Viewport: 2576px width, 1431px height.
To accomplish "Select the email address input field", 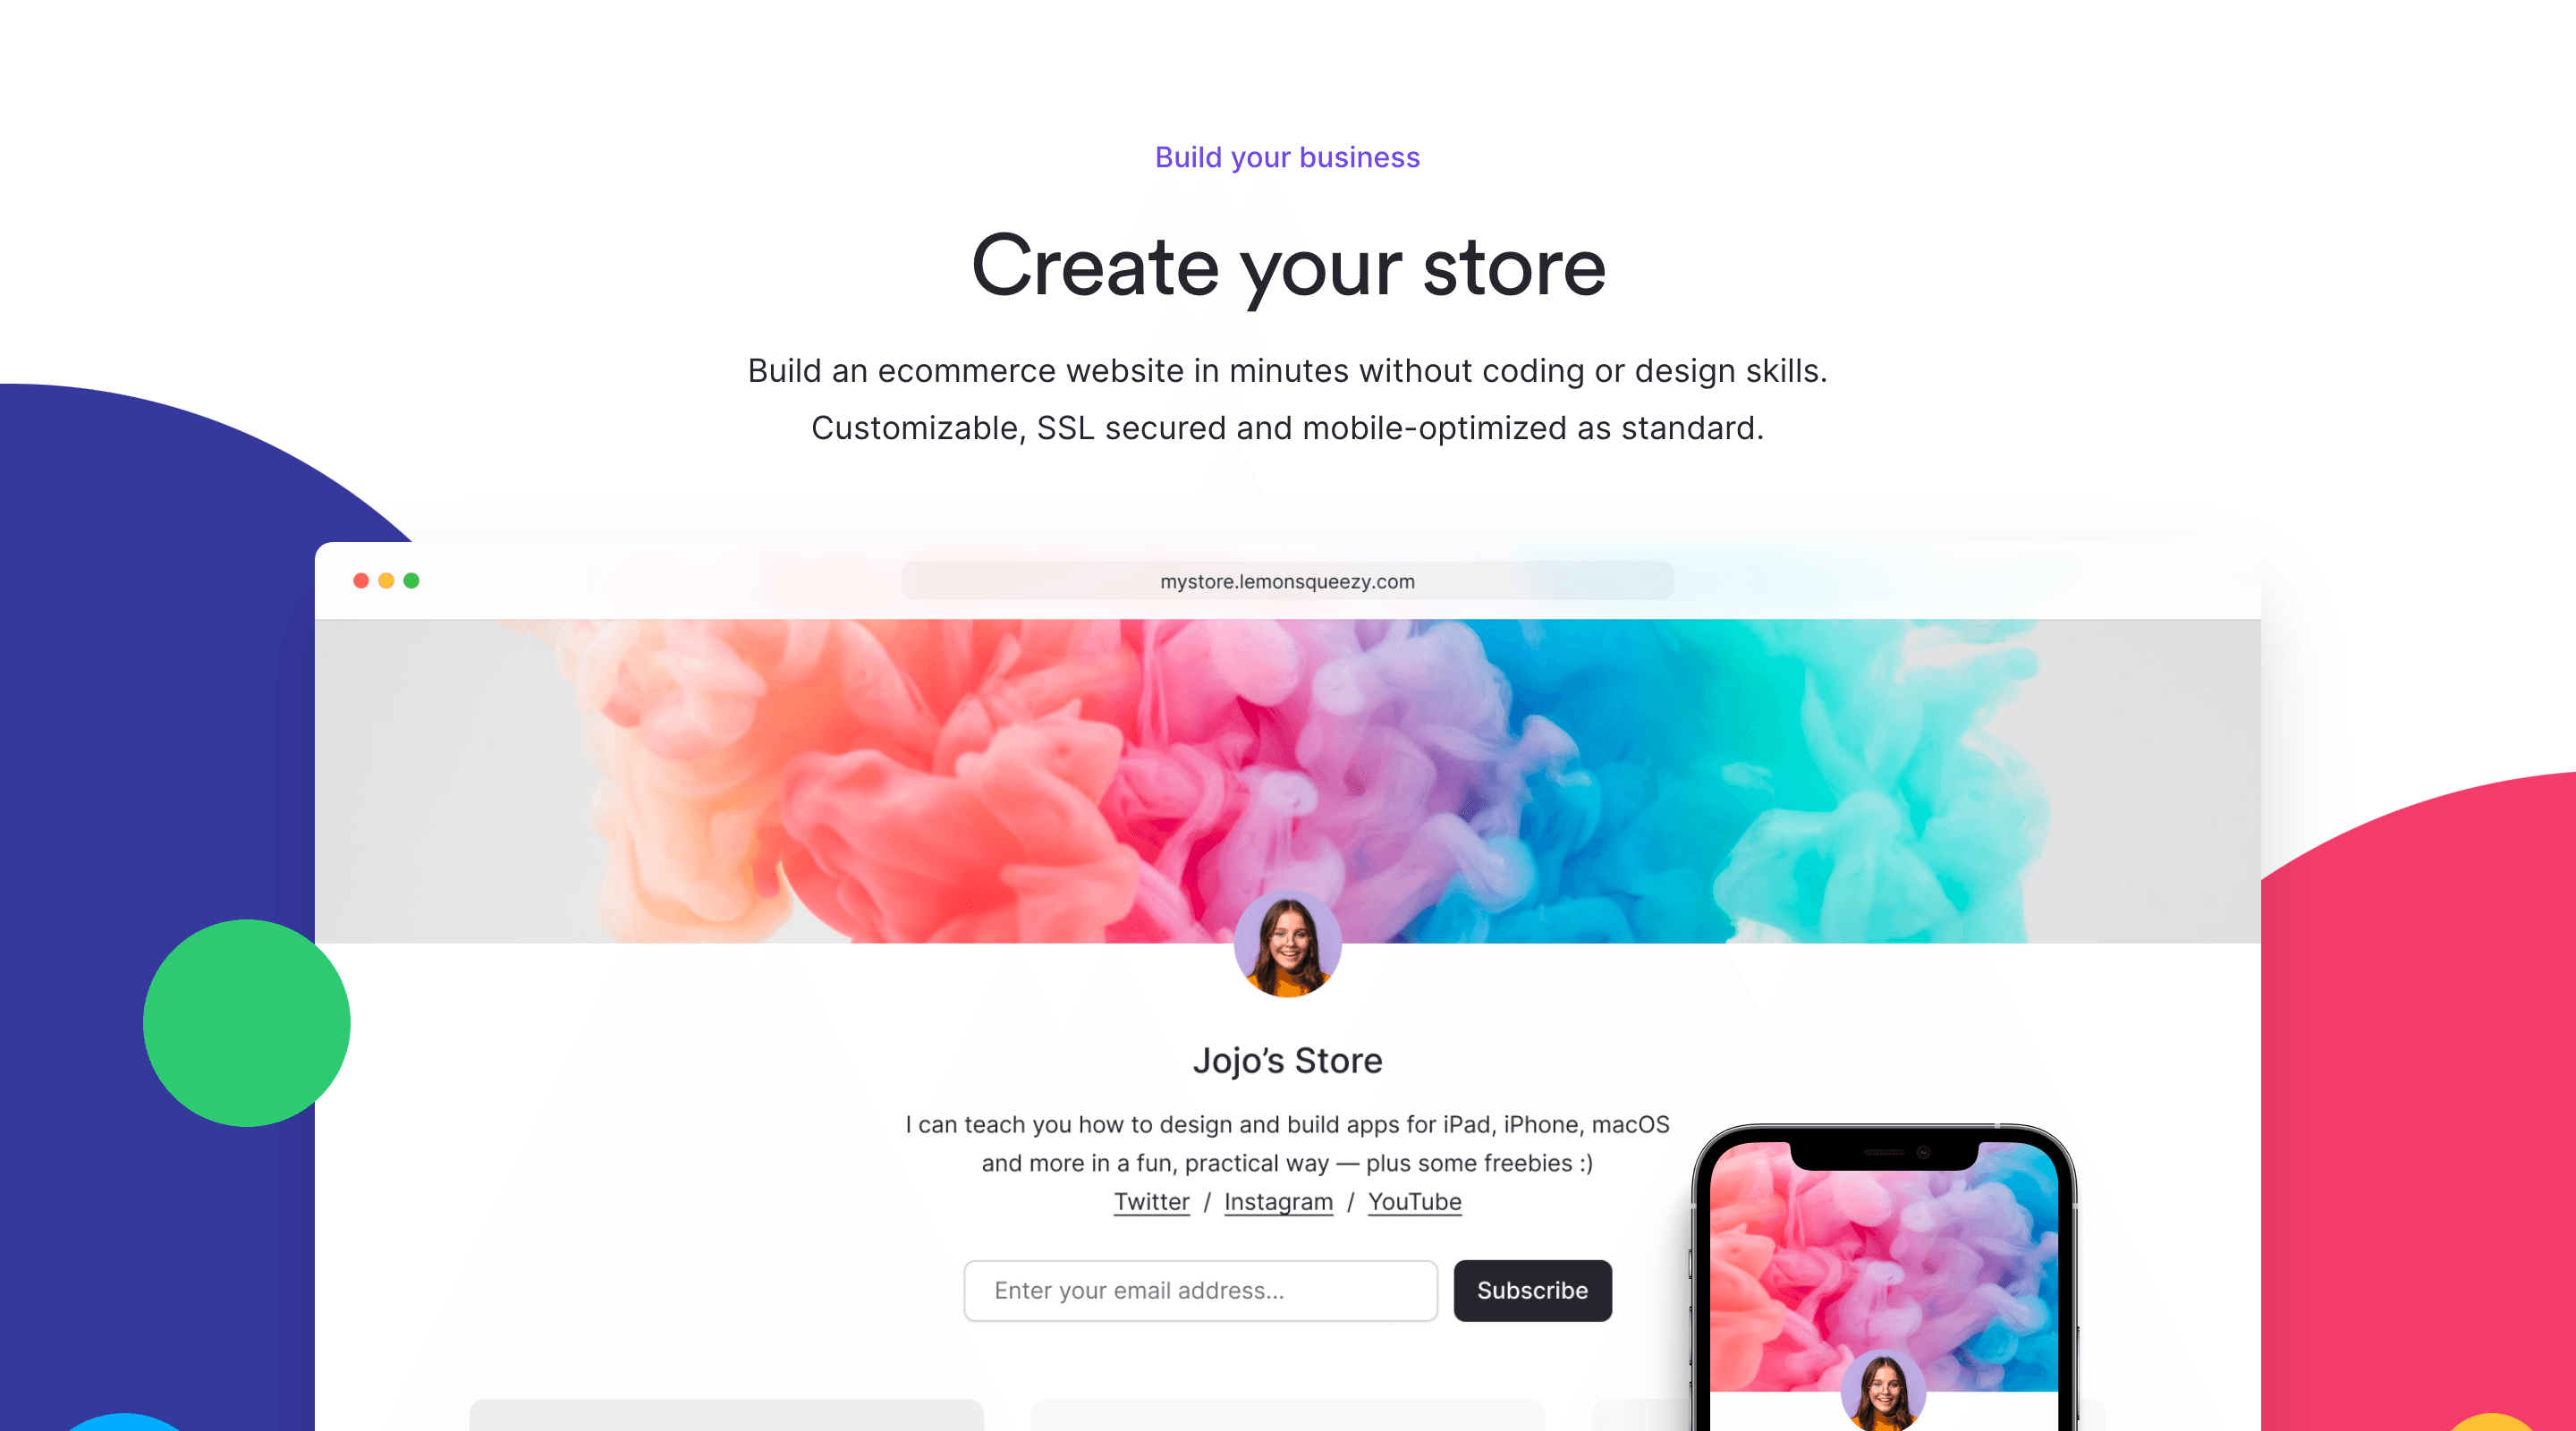I will [x=1205, y=1290].
